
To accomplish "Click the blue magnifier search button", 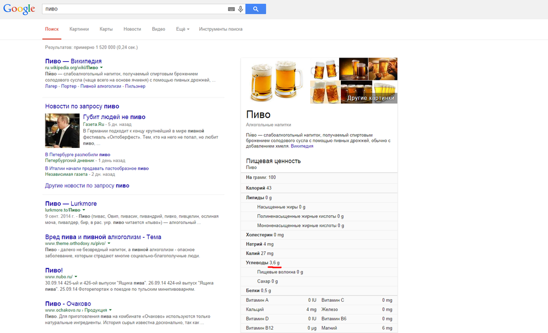I will click(255, 9).
